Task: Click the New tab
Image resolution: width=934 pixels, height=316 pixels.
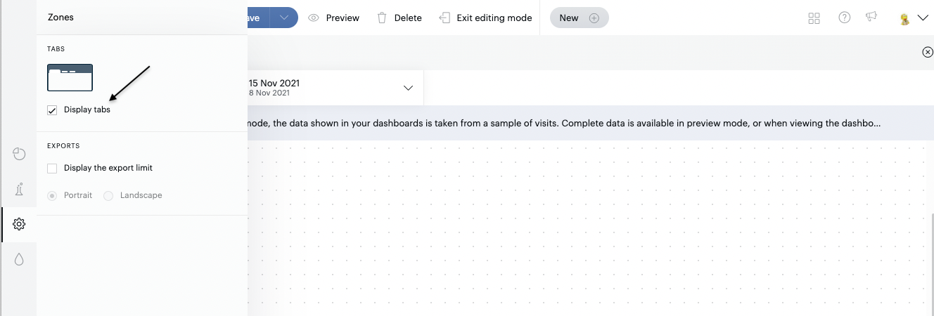Action: 568,18
